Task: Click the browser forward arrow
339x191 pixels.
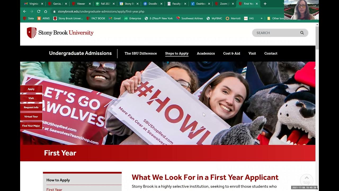Action: (32, 11)
